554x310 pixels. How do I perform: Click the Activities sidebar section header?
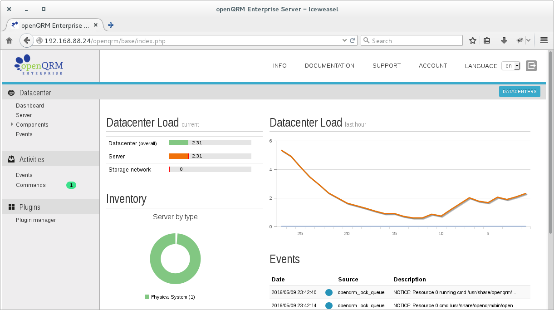[x=51, y=159]
